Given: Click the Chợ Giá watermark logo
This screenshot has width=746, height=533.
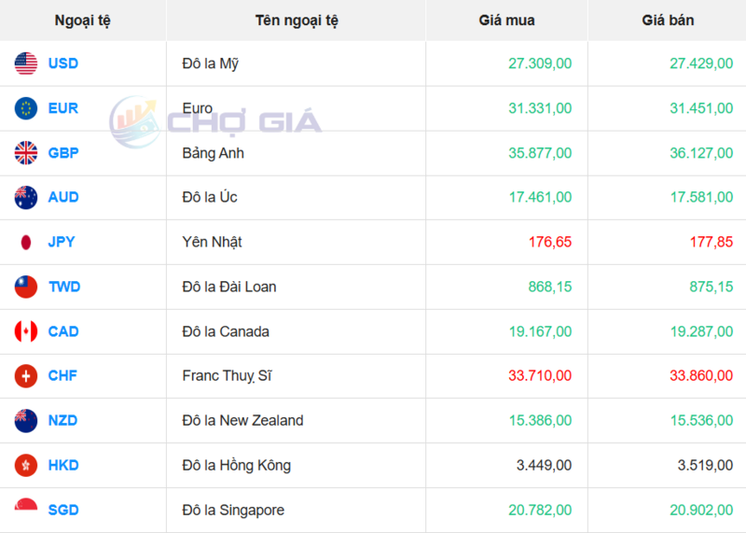Looking at the screenshot, I should click(215, 122).
